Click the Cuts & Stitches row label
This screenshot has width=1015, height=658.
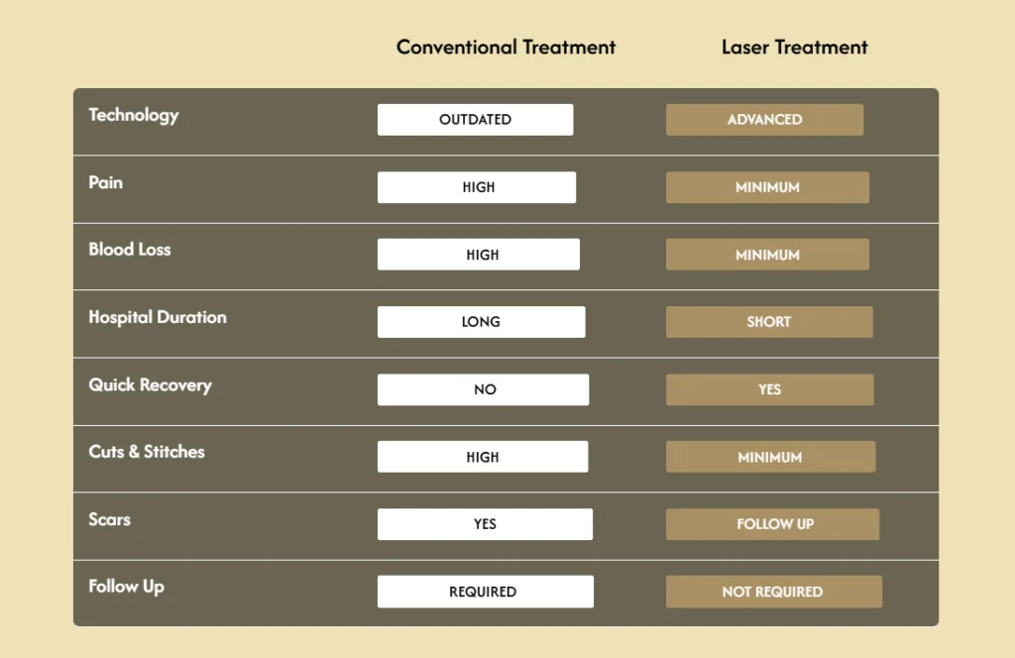147,452
